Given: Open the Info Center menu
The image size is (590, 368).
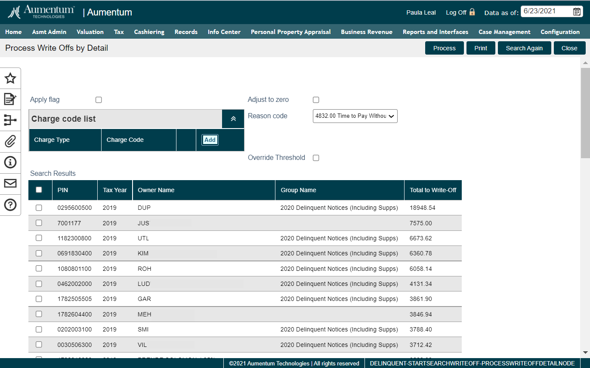Looking at the screenshot, I should click(x=224, y=32).
